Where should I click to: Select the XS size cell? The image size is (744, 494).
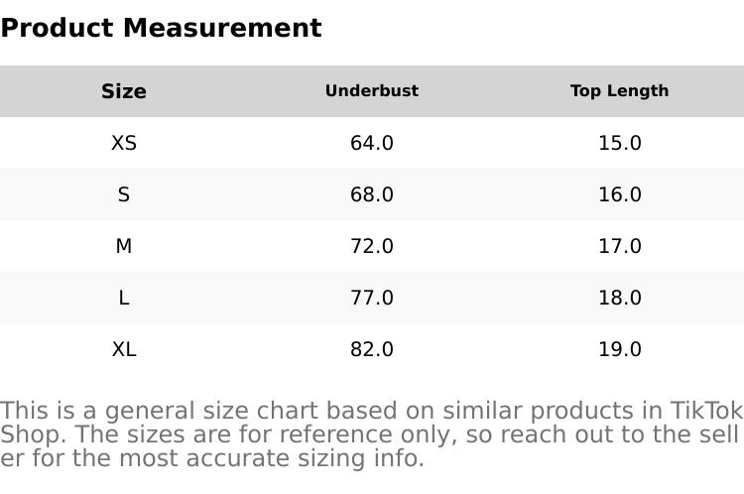[124, 143]
